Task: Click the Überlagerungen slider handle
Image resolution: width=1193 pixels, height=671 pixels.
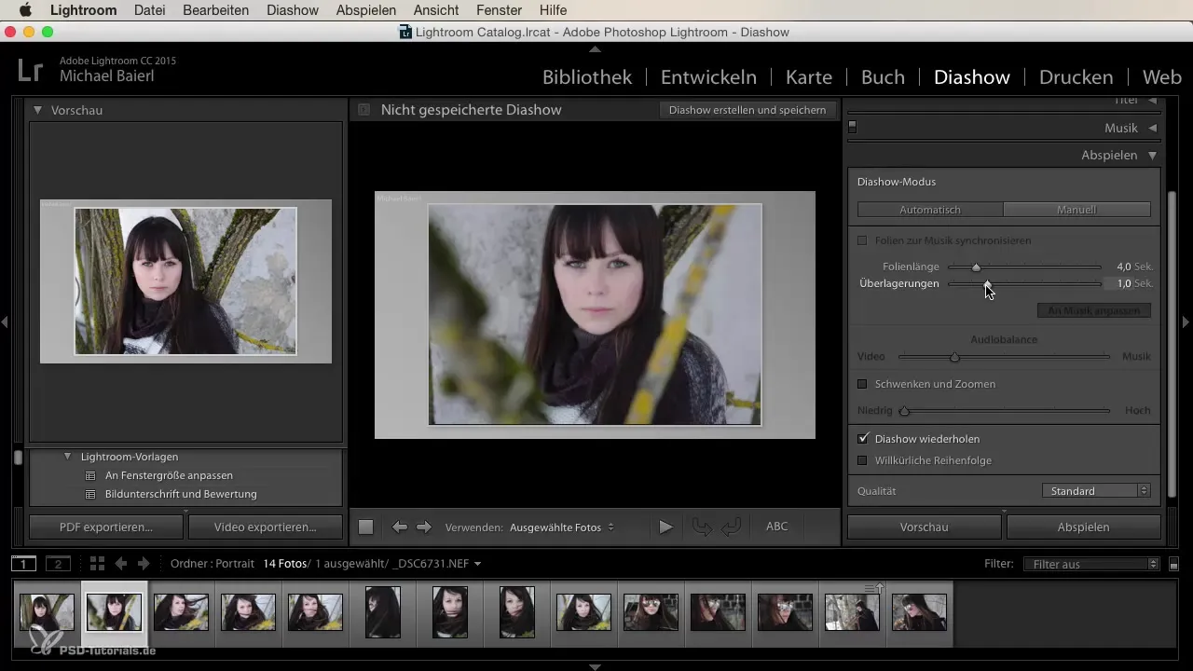Action: [987, 284]
